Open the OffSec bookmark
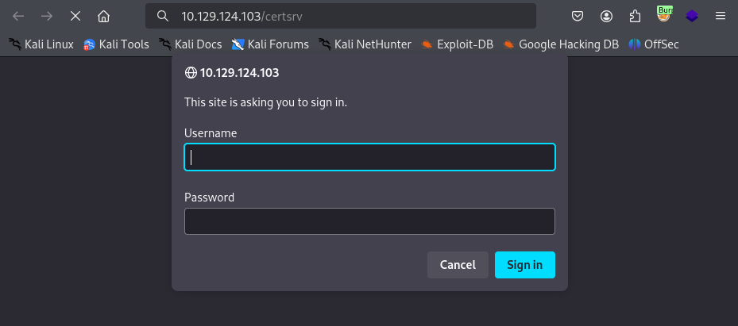The width and height of the screenshot is (738, 326). (654, 44)
